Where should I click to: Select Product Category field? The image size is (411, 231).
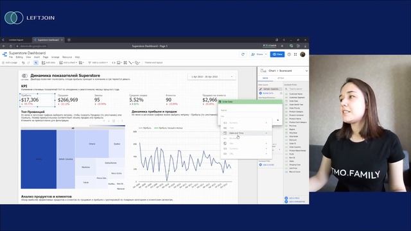[295, 112]
